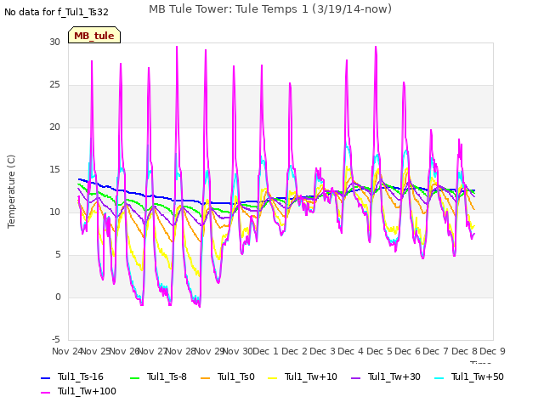The width and height of the screenshot is (544, 408).
Task: Click the Dec 1 x-axis tick label
Action: click(265, 351)
